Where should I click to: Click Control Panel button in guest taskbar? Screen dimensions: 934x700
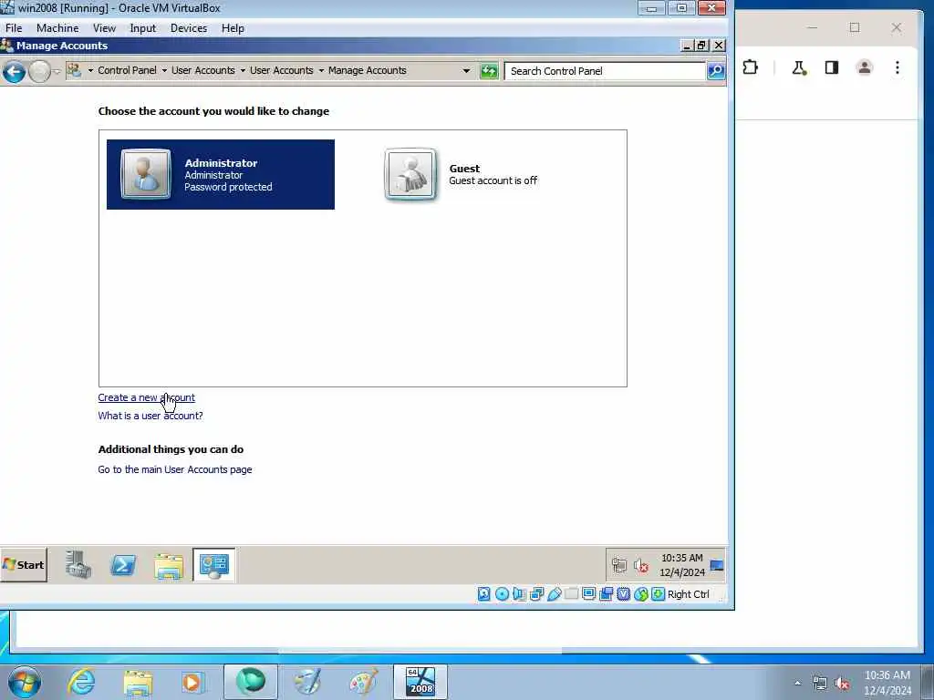click(213, 565)
